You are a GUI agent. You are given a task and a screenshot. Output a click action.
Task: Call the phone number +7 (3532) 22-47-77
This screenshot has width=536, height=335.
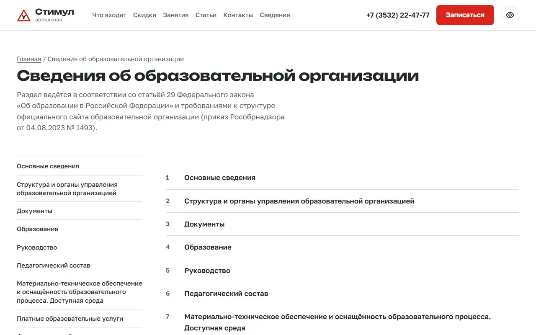[398, 15]
